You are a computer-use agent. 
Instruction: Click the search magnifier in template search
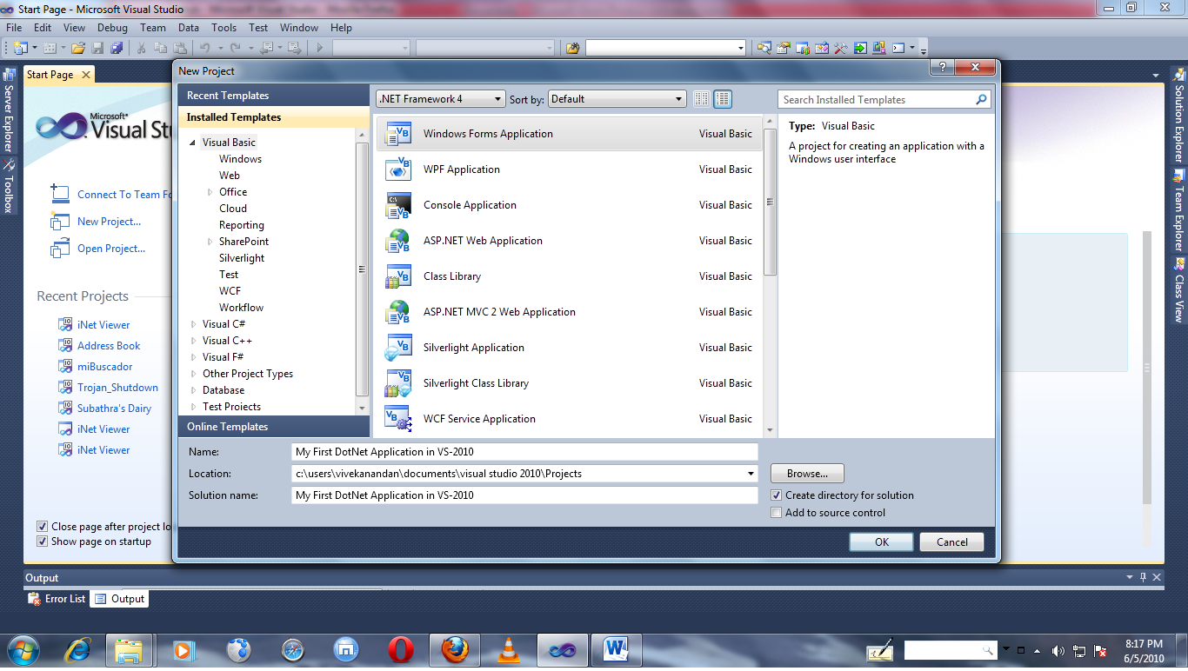[981, 99]
